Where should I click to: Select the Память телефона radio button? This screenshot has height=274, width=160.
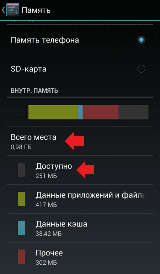[141, 40]
